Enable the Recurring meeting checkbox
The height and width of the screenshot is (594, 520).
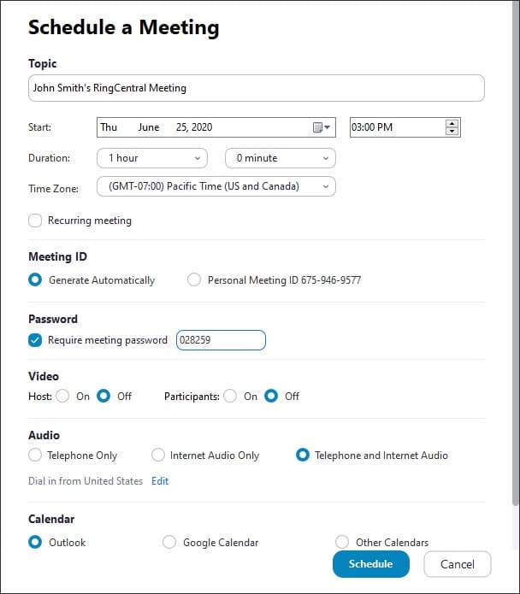pos(35,221)
